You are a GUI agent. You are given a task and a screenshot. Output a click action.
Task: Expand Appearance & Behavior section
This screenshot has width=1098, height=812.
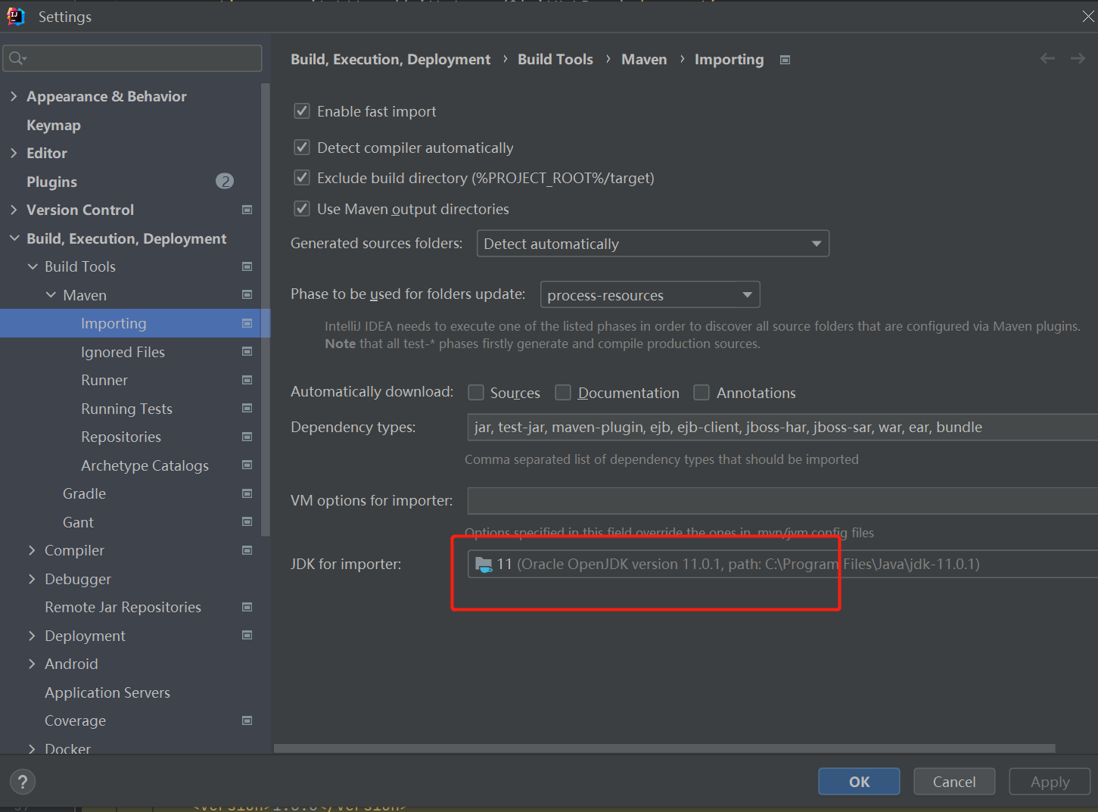[x=14, y=96]
